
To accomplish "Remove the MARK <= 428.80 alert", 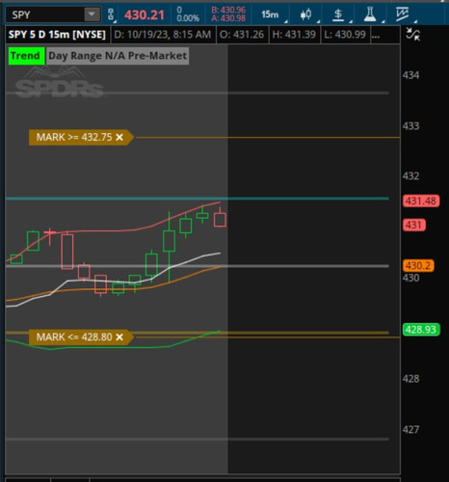I will click(119, 337).
